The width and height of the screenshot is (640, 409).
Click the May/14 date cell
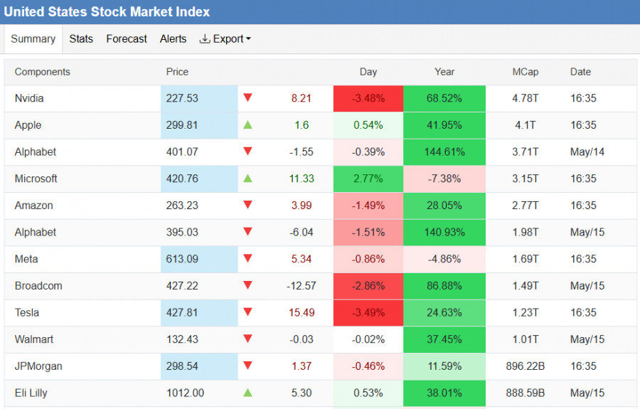coord(587,152)
